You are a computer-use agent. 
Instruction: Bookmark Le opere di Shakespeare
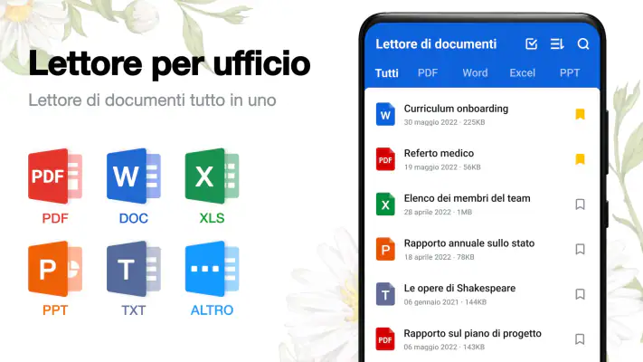click(580, 294)
